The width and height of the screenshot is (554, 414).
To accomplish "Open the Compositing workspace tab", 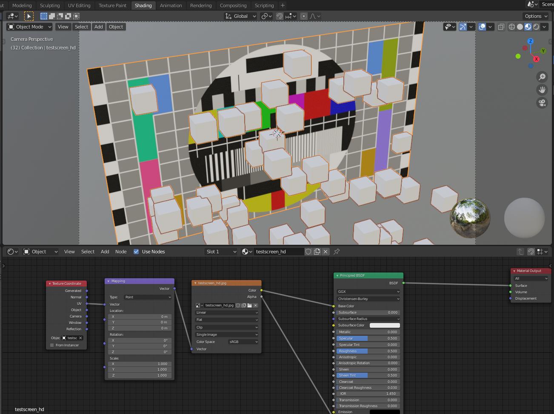I will point(233,6).
